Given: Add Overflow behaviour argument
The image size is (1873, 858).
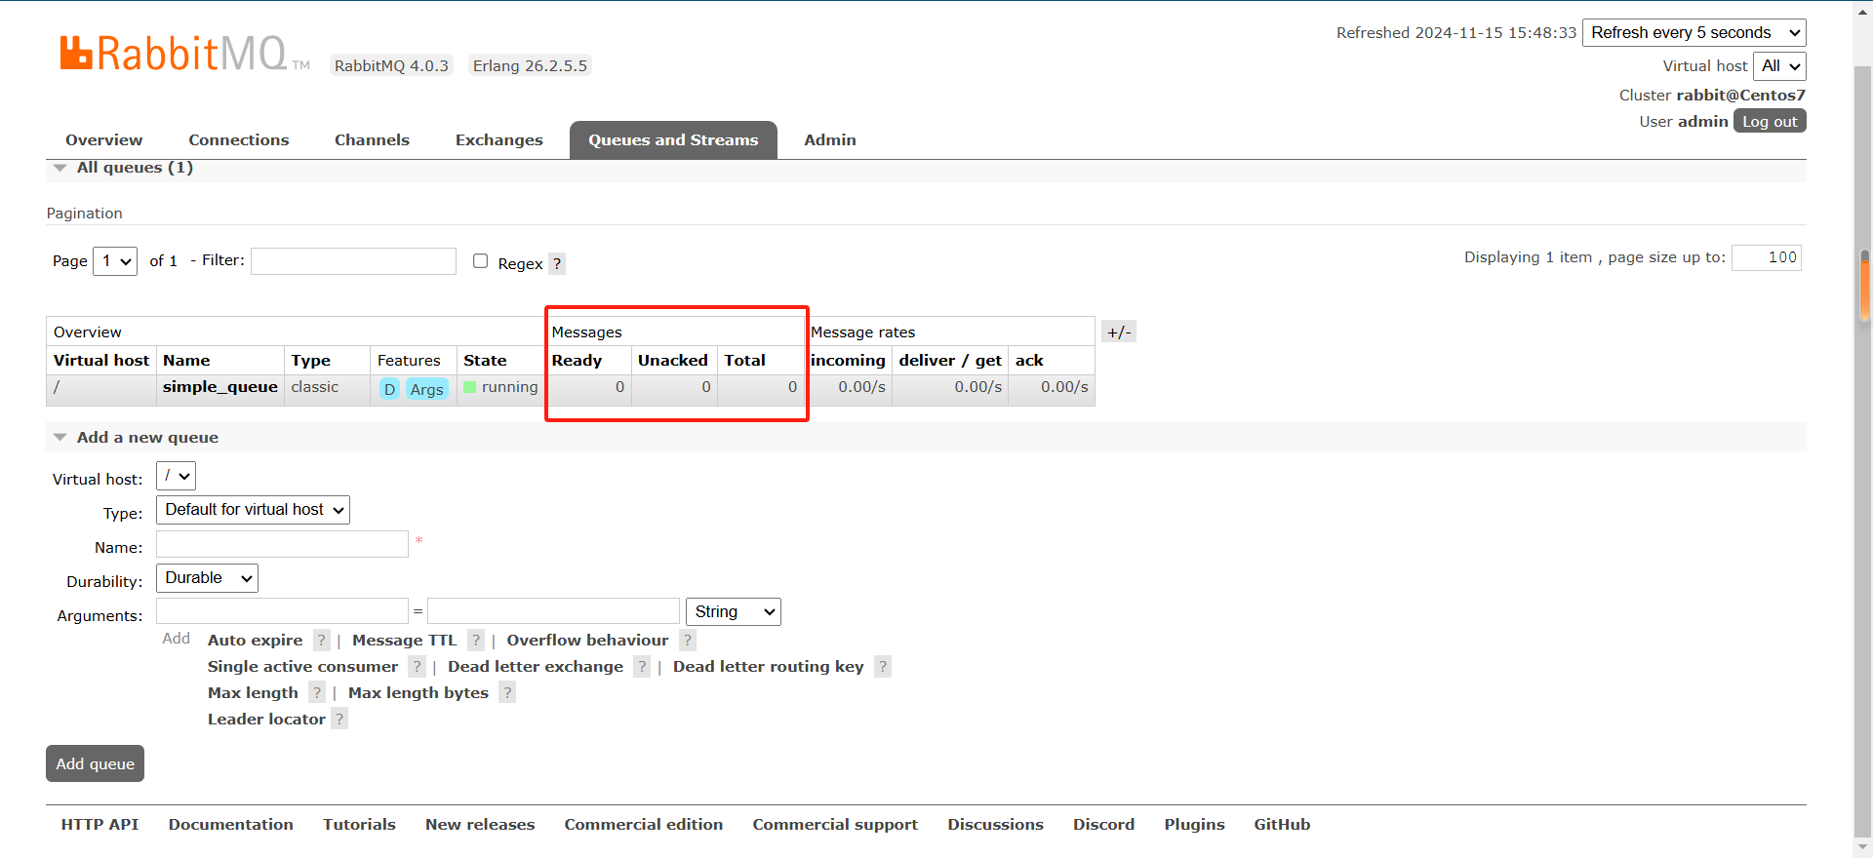Looking at the screenshot, I should (587, 641).
